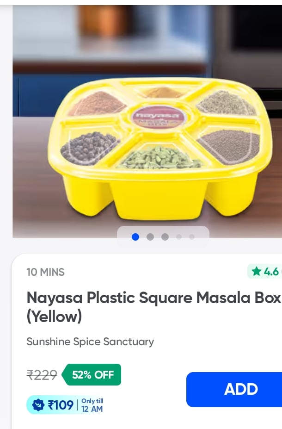Click the ₹109 offer price
This screenshot has width=282, height=429.
click(61, 405)
